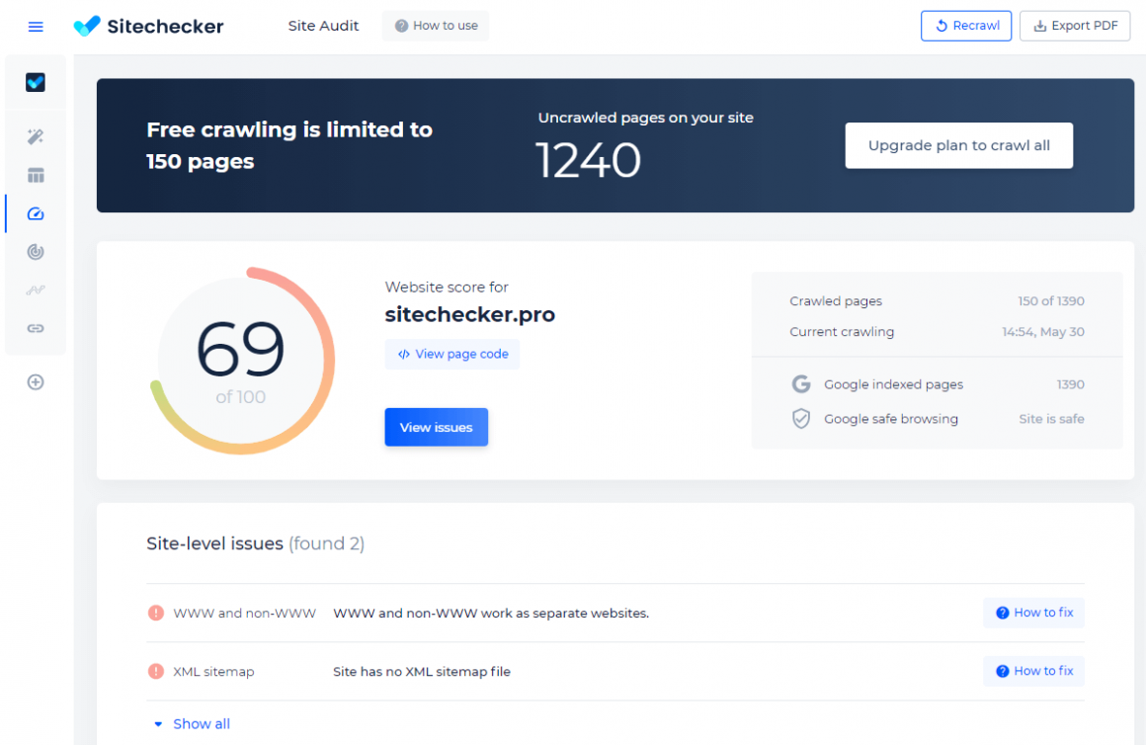Open View page code
The height and width of the screenshot is (745, 1146).
[x=452, y=354]
